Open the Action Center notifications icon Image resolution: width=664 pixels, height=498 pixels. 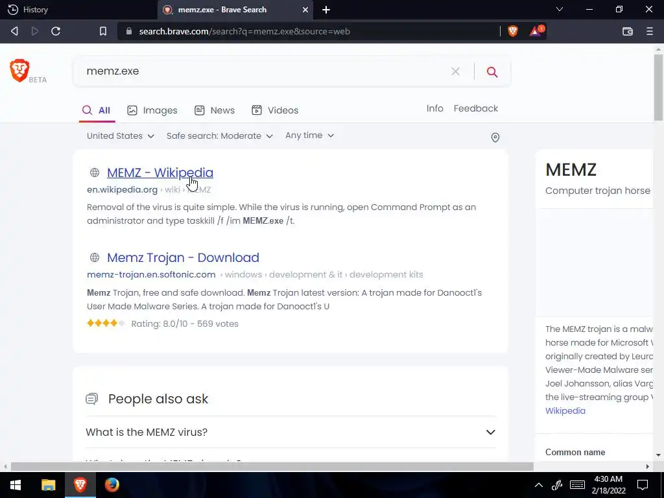pos(643,485)
